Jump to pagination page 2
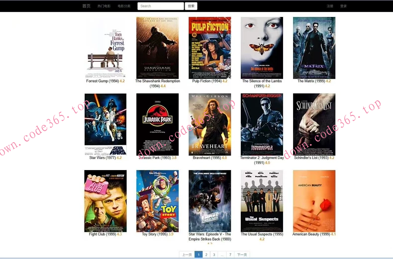This screenshot has width=393, height=259. pyautogui.click(x=206, y=255)
